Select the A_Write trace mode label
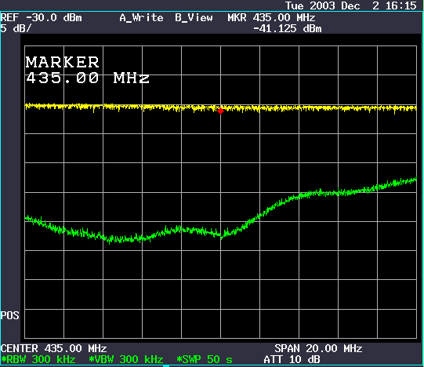 tap(141, 18)
